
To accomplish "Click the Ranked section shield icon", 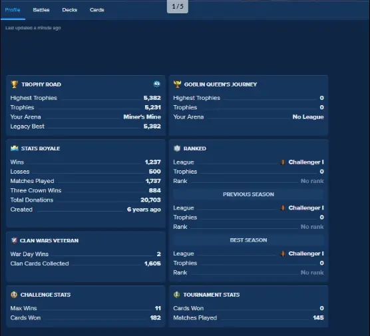I will coord(177,148).
